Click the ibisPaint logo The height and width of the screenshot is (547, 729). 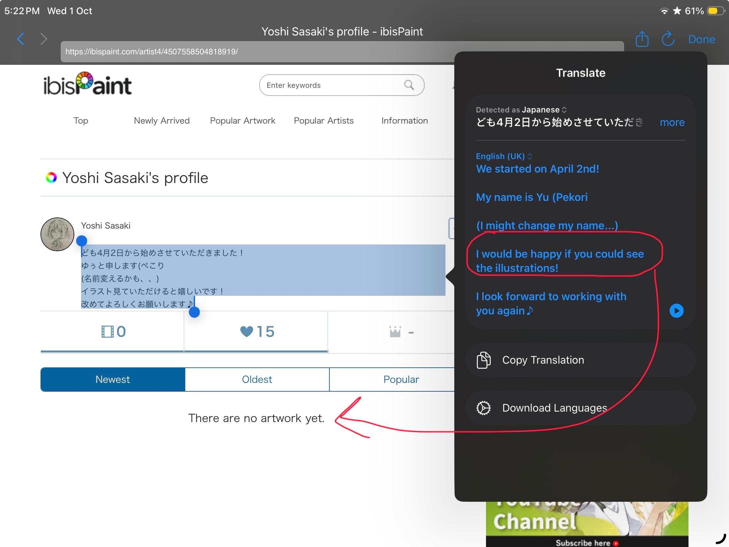tap(87, 83)
